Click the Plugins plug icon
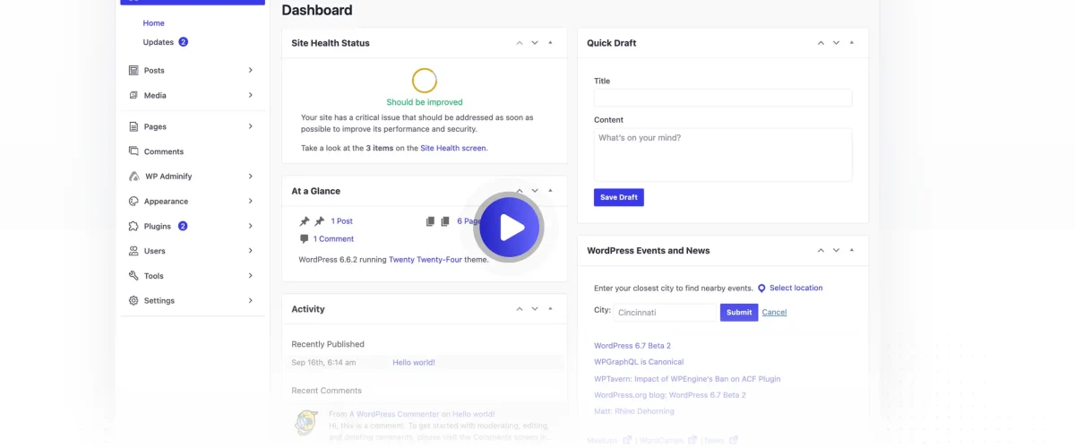Image resolution: width=1075 pixels, height=448 pixels. pyautogui.click(x=133, y=226)
